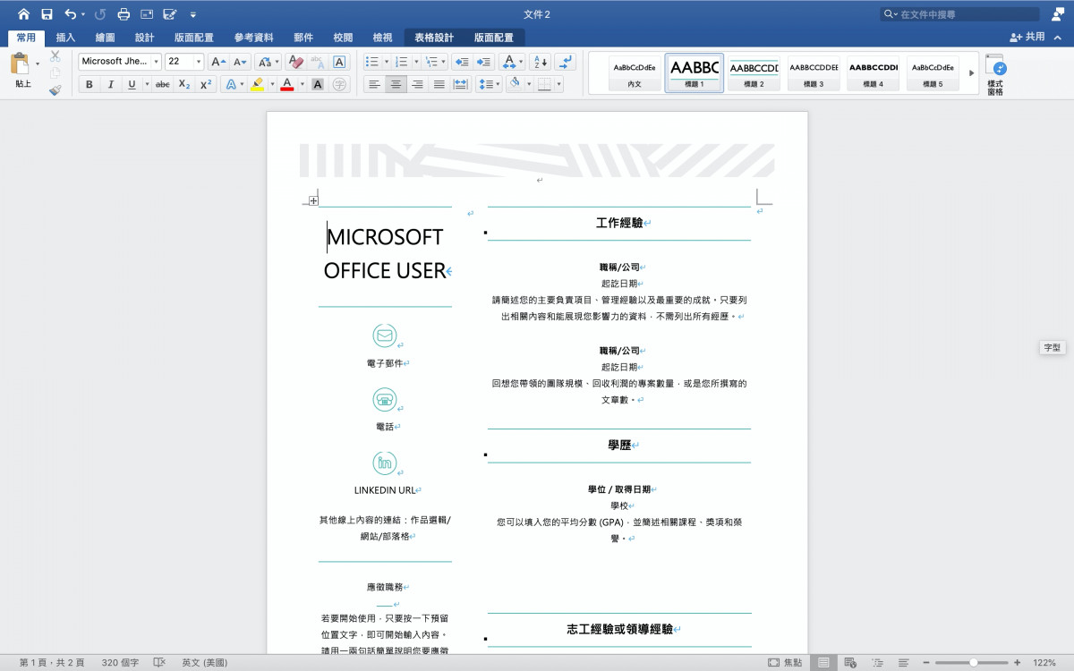Open the Styles Pane icon
Screen dimensions: 1074x671
click(x=995, y=73)
